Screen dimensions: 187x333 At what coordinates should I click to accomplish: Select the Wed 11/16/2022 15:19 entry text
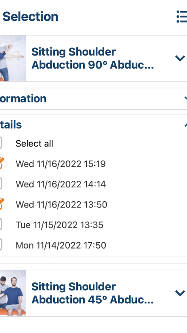tap(61, 164)
